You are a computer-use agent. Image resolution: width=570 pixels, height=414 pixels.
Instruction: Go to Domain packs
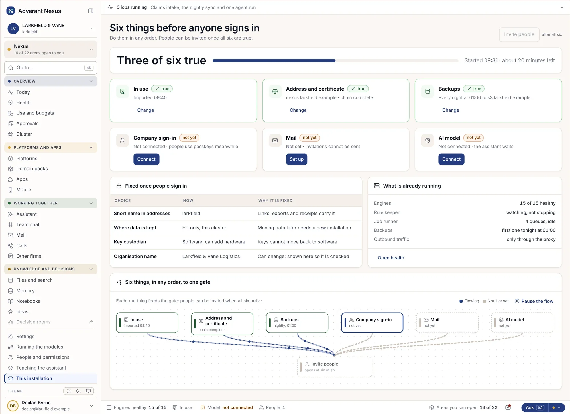pyautogui.click(x=51, y=169)
